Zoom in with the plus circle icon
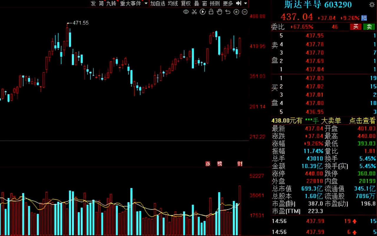 point(236,12)
